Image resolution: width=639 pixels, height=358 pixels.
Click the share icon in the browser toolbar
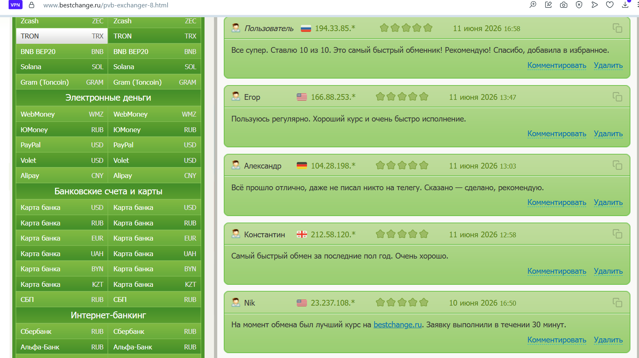click(x=548, y=5)
